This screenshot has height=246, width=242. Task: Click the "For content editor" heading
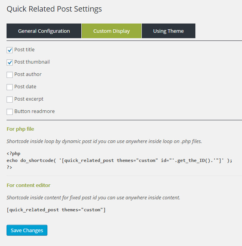point(29,185)
